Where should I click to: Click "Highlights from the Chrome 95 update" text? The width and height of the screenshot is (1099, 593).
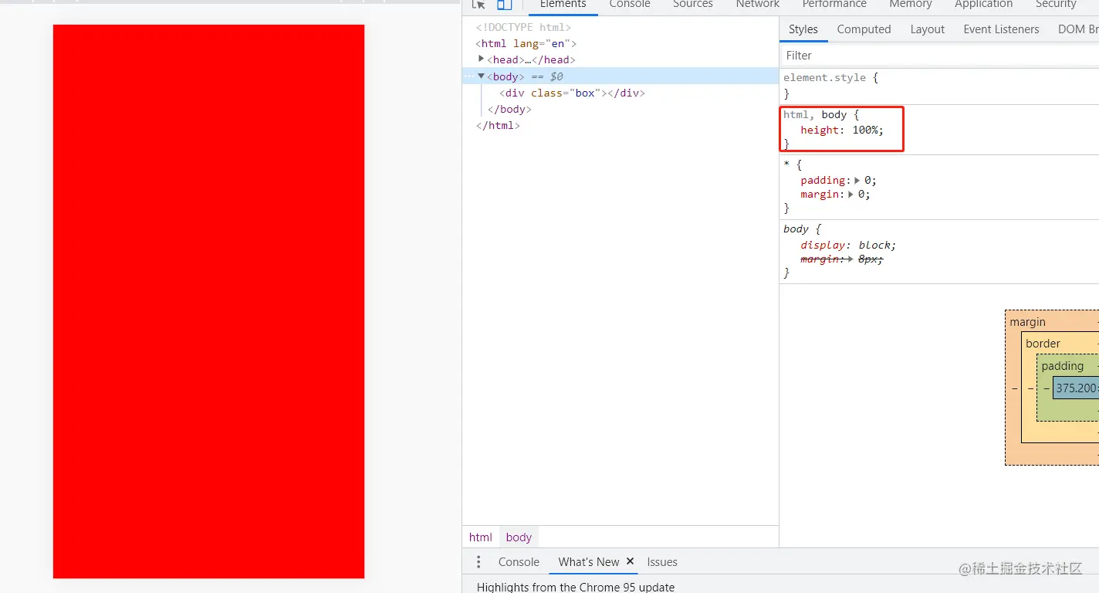pos(576,587)
